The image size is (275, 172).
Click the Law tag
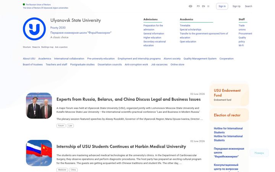[x=70, y=126]
